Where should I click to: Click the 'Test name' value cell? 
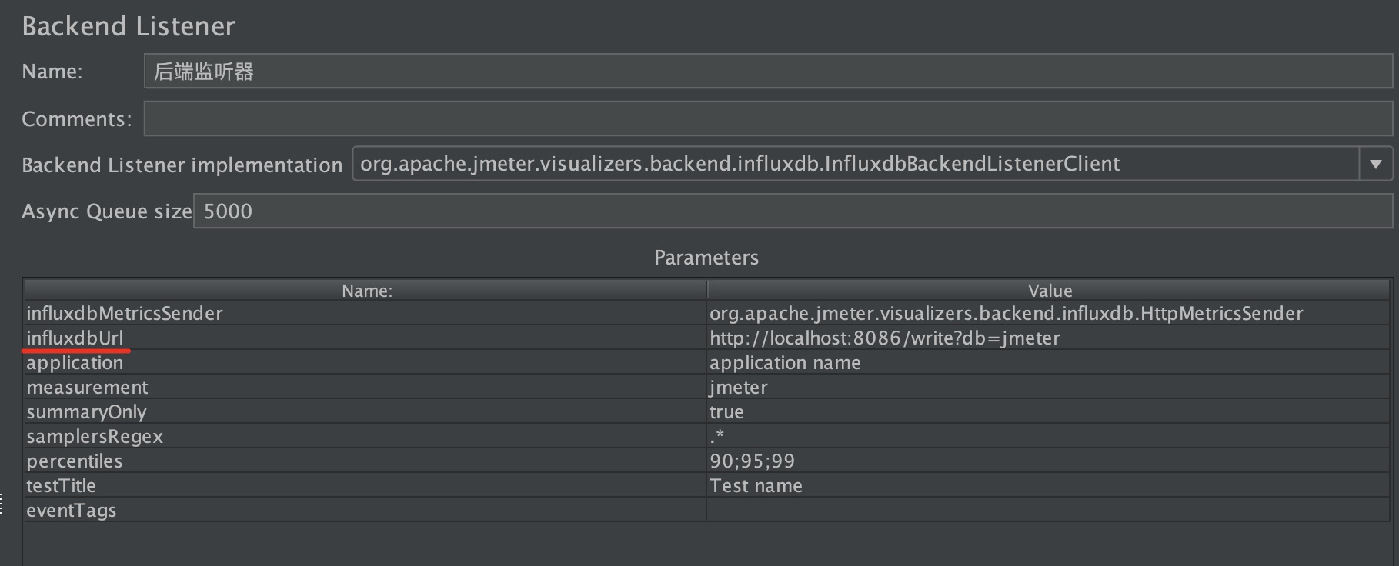[x=1049, y=485]
